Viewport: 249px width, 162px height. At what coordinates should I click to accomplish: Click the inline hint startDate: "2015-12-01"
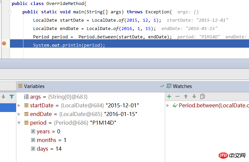point(198,20)
